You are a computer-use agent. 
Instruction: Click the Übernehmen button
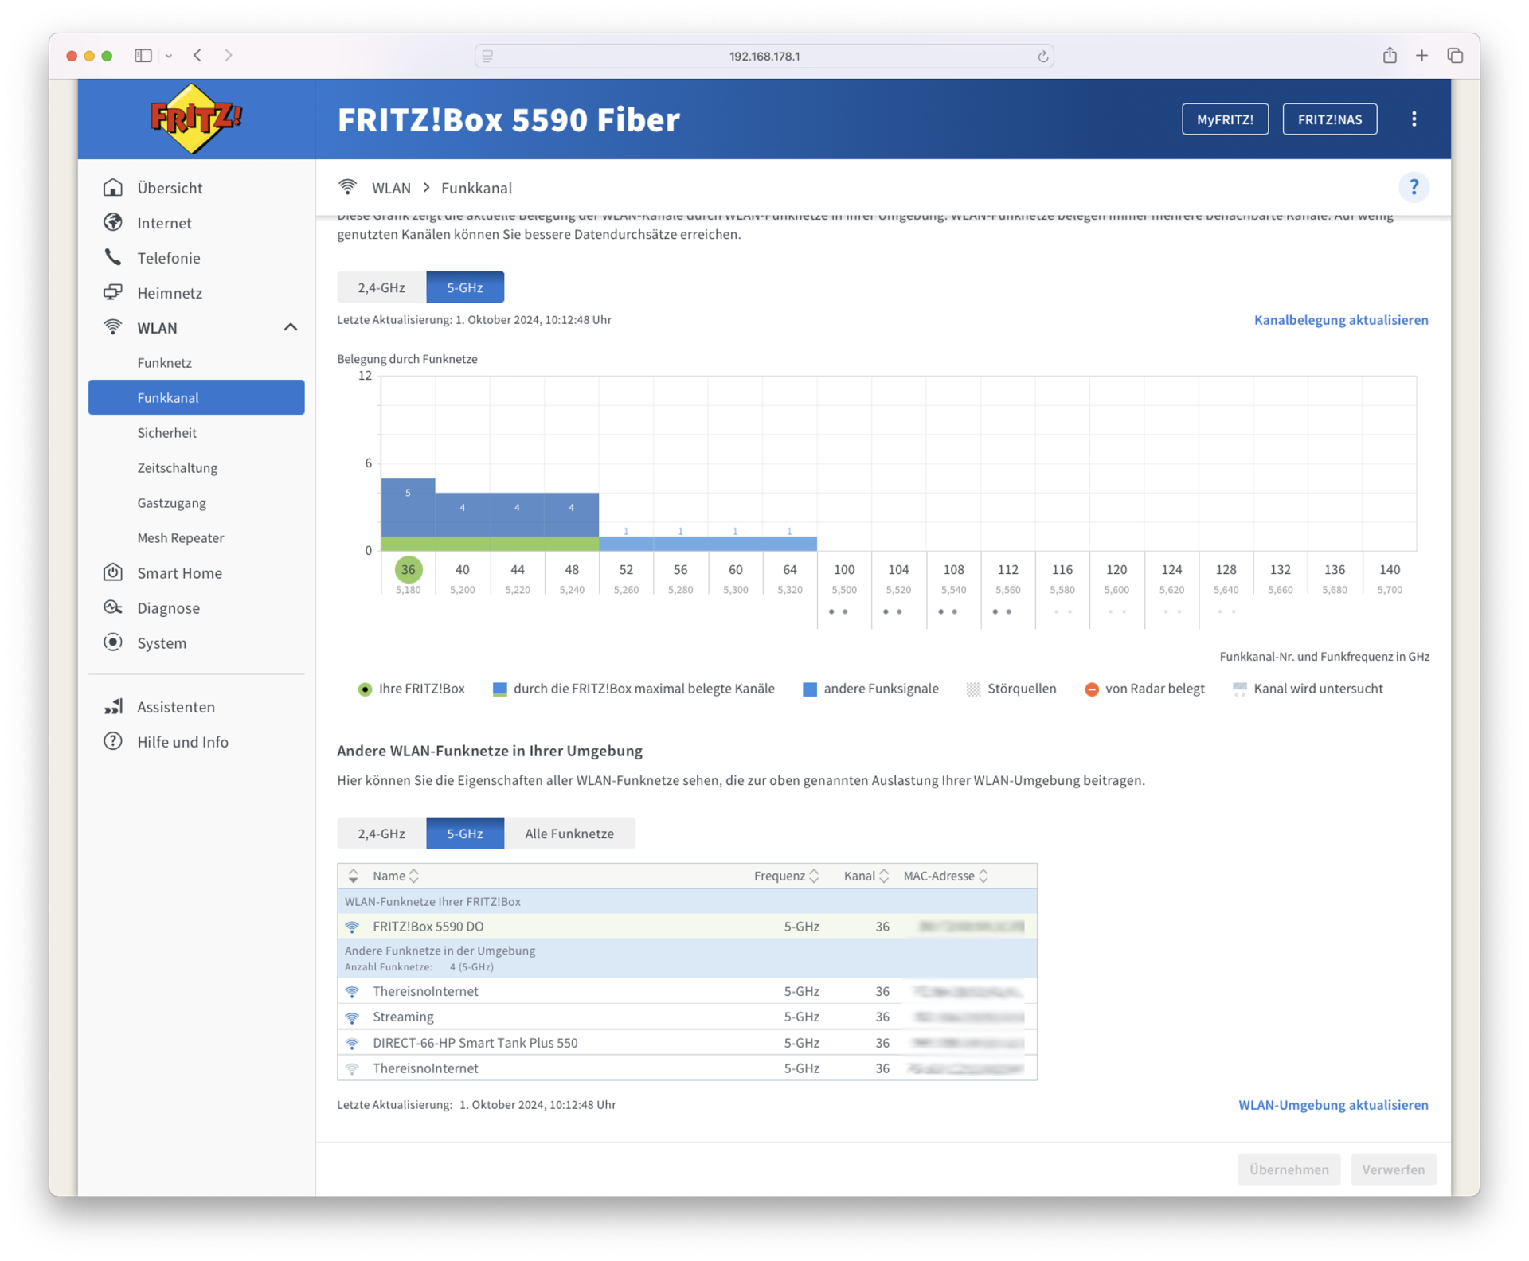click(1289, 1169)
